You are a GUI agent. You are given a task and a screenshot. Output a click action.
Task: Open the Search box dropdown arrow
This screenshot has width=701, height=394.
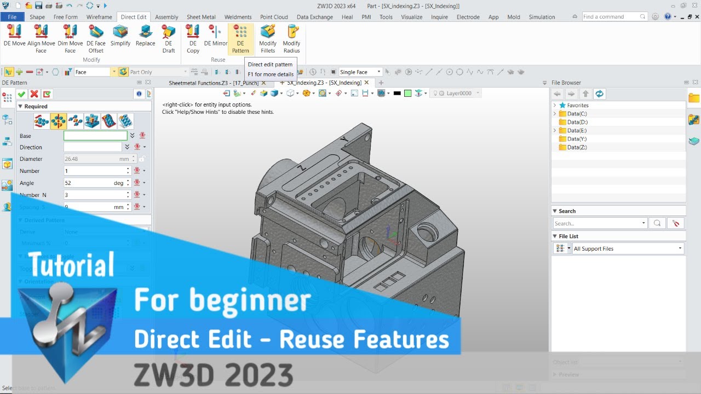(x=643, y=223)
